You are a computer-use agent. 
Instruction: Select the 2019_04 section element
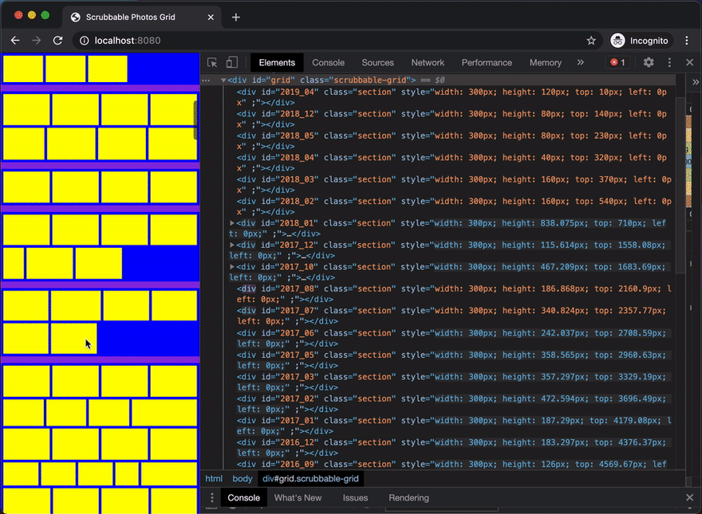click(452, 97)
